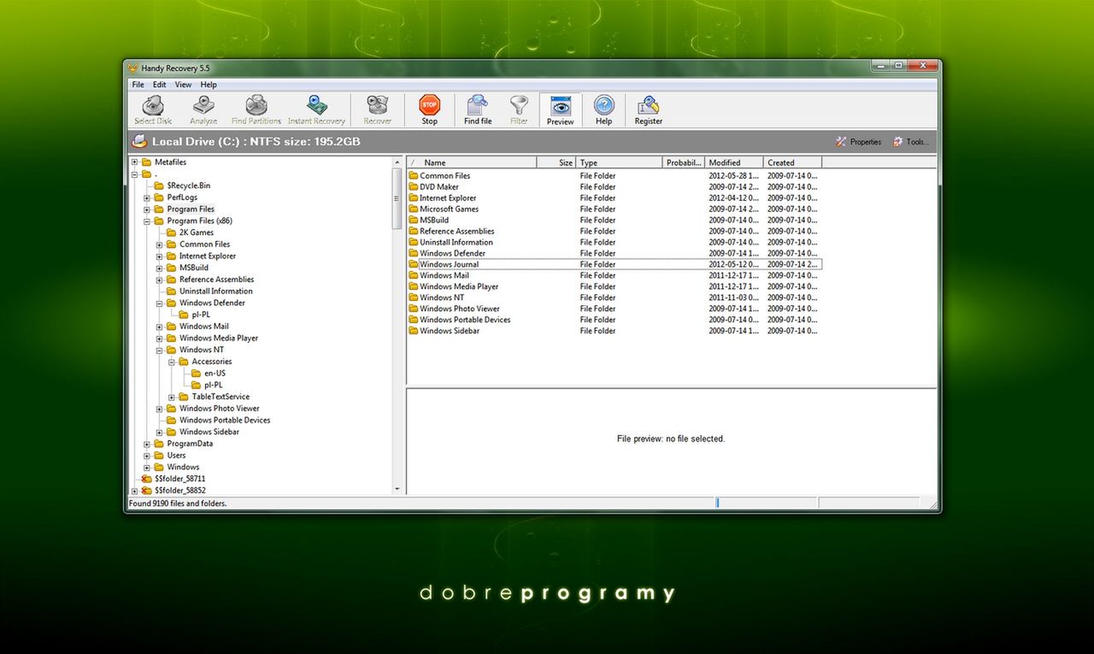
Task: Click the 'Found 9190 files and folders.' status text
Action: click(x=178, y=504)
